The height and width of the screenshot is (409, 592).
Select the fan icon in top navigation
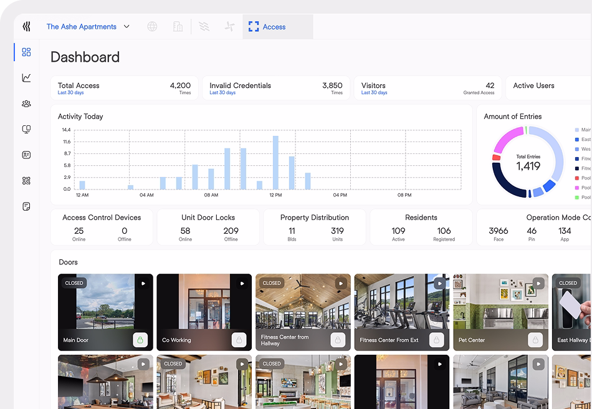(x=229, y=26)
